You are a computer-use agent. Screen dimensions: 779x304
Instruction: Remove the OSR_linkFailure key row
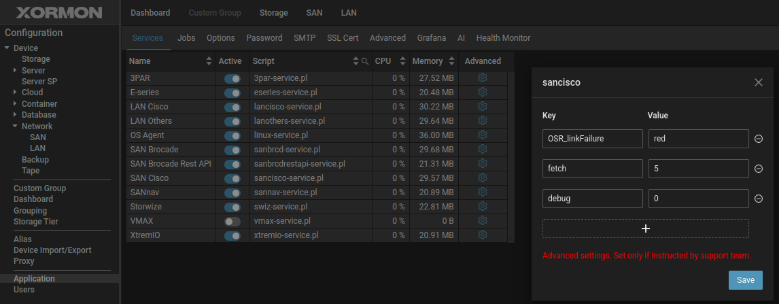coord(759,139)
